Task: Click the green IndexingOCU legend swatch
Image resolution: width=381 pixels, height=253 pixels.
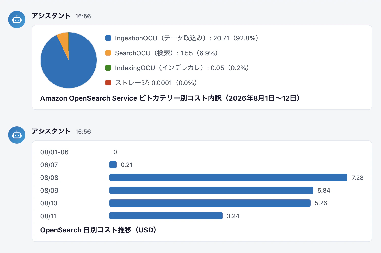Action: pyautogui.click(x=108, y=68)
